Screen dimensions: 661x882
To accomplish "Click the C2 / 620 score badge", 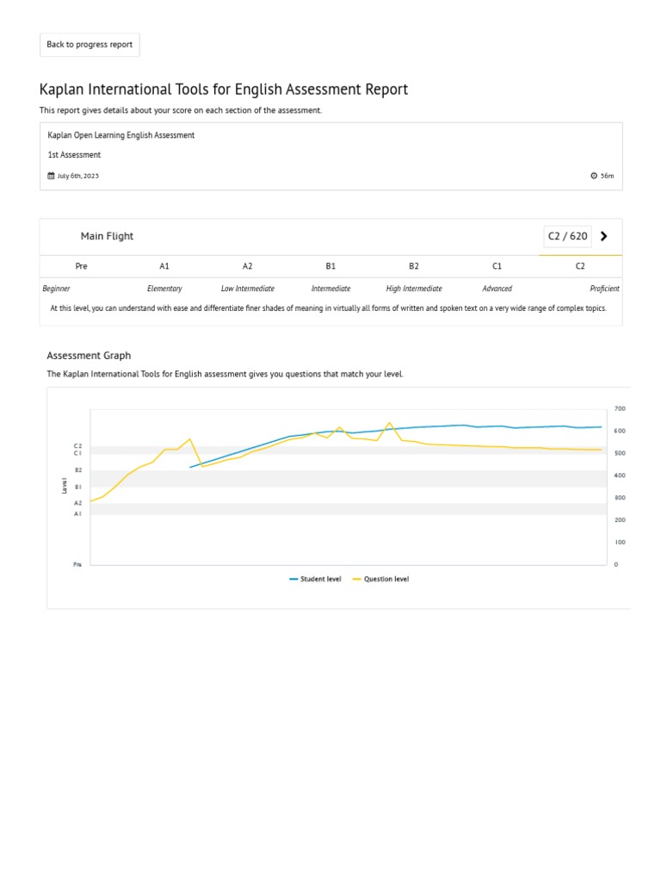I will 567,236.
